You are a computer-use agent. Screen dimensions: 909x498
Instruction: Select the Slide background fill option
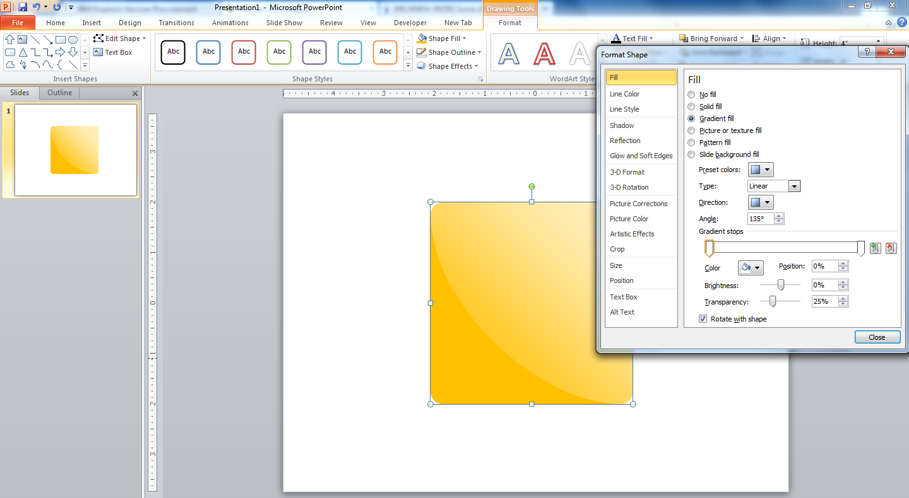[691, 154]
